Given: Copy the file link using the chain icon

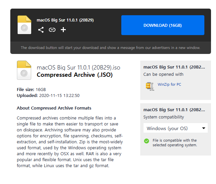Looking at the screenshot, I should (x=52, y=30).
